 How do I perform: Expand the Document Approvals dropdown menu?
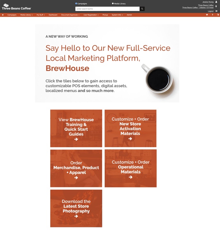coord(70,15)
